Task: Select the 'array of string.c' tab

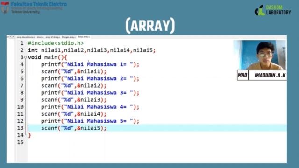Action: [x=53, y=37]
